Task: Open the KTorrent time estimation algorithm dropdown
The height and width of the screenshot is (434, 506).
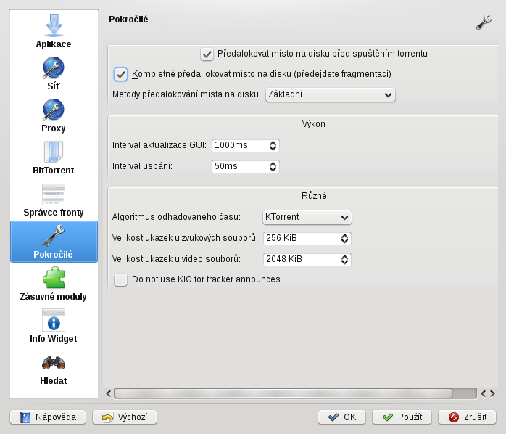Action: 307,217
